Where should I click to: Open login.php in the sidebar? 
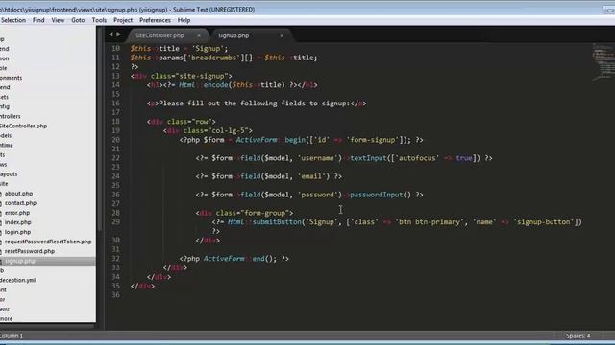pos(17,232)
